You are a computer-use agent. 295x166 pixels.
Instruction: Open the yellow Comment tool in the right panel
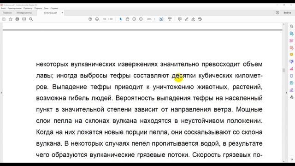(291, 54)
